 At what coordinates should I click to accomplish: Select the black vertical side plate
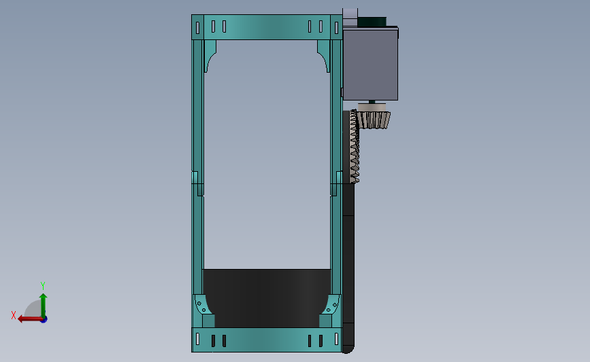tap(348, 268)
